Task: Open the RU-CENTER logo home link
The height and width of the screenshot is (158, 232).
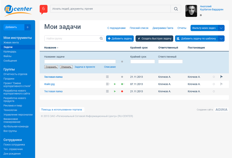Action: tap(18, 10)
